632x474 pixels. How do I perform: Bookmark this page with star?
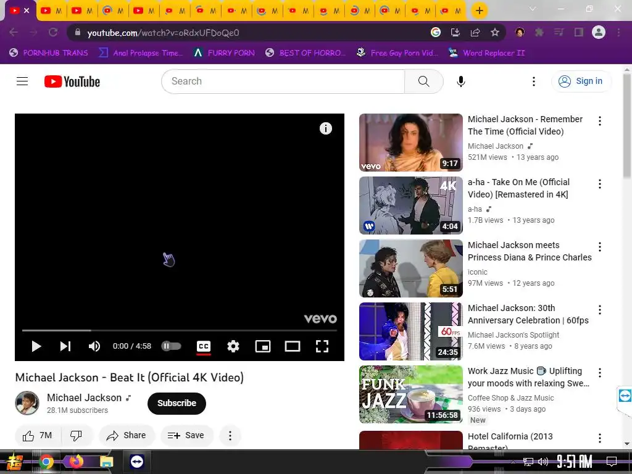pos(495,32)
